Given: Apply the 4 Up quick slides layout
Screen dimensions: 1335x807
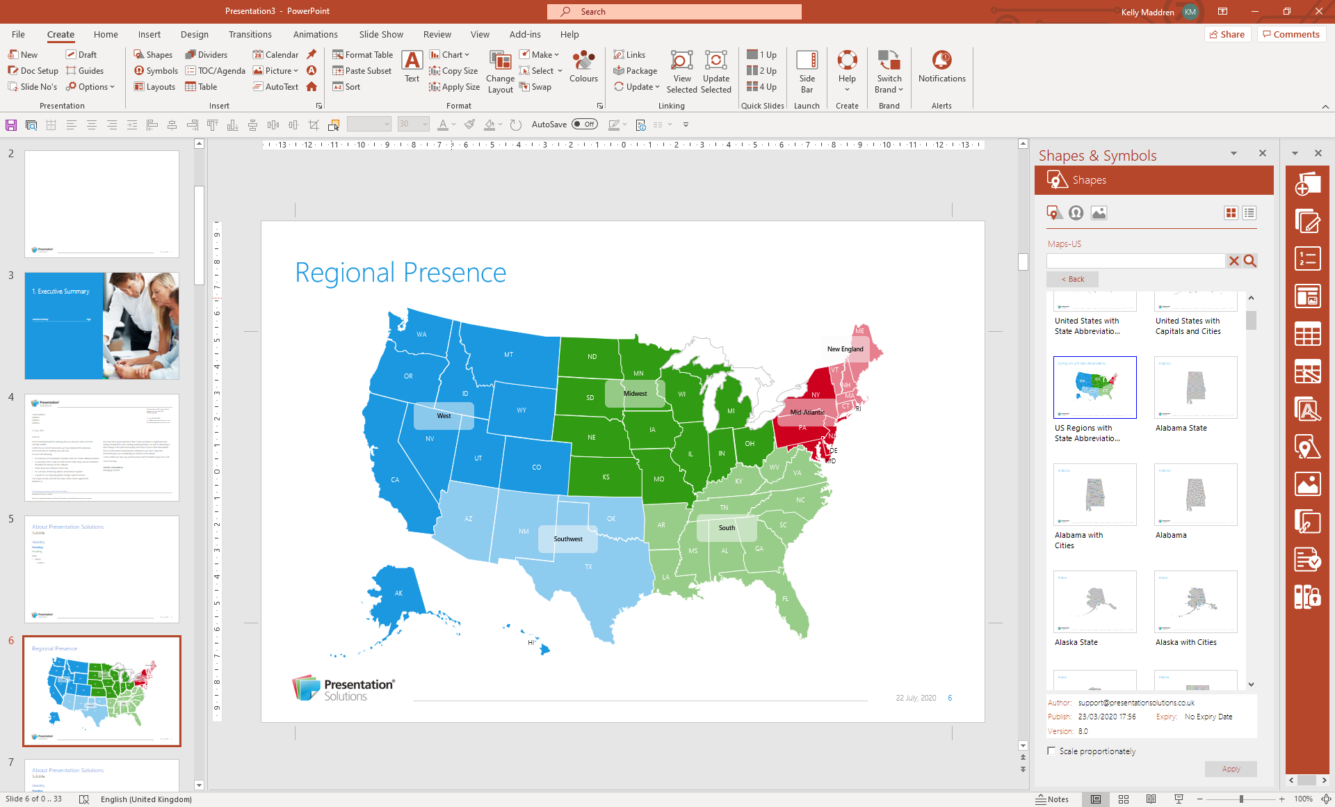Looking at the screenshot, I should [761, 86].
